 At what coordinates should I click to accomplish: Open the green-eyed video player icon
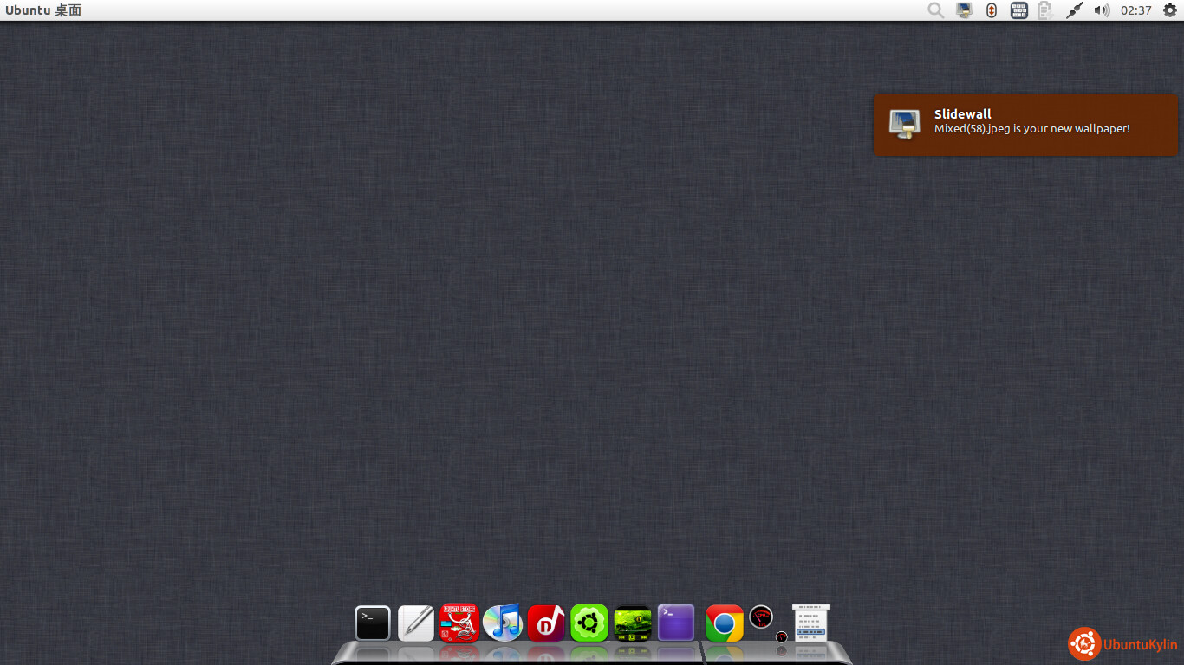(633, 623)
